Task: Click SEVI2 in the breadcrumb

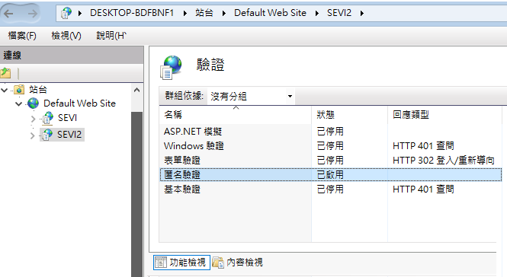Action: 339,13
